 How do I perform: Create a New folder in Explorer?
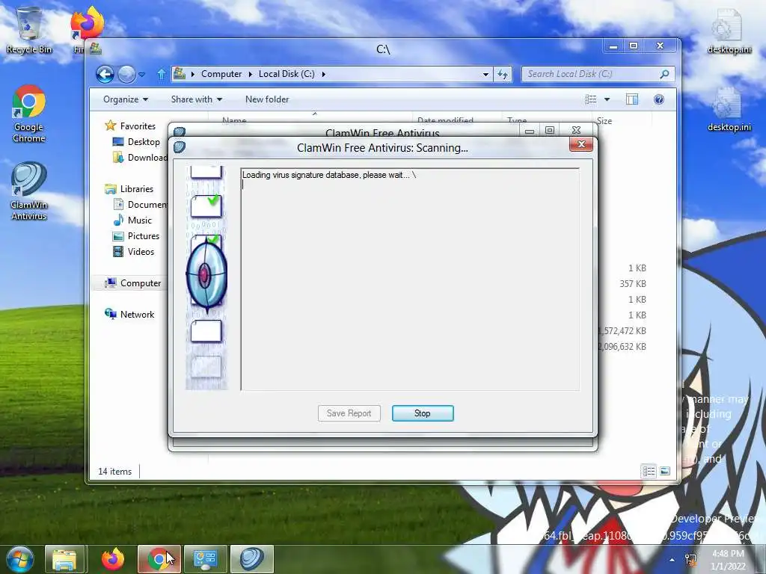point(267,99)
